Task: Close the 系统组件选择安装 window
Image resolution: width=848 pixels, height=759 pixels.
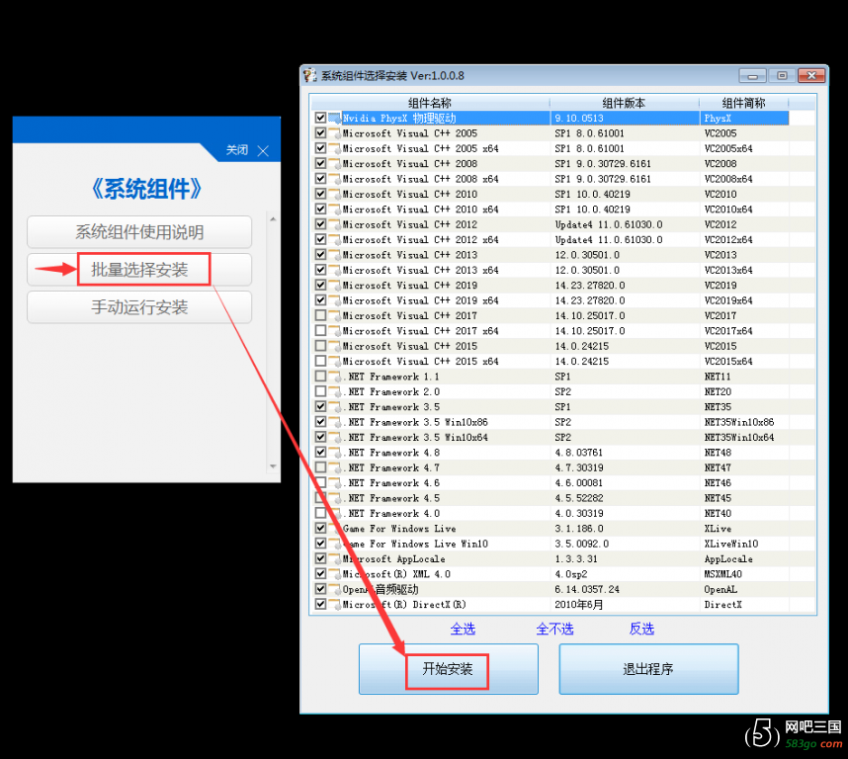Action: pyautogui.click(x=811, y=76)
